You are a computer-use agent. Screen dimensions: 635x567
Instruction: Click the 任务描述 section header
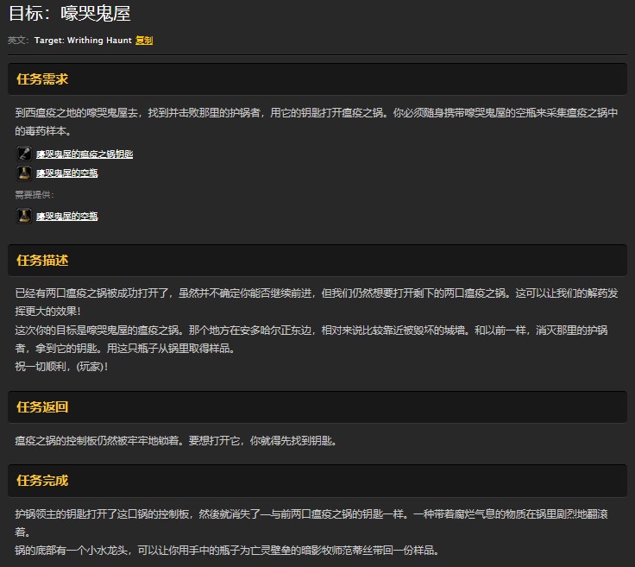coord(42,261)
